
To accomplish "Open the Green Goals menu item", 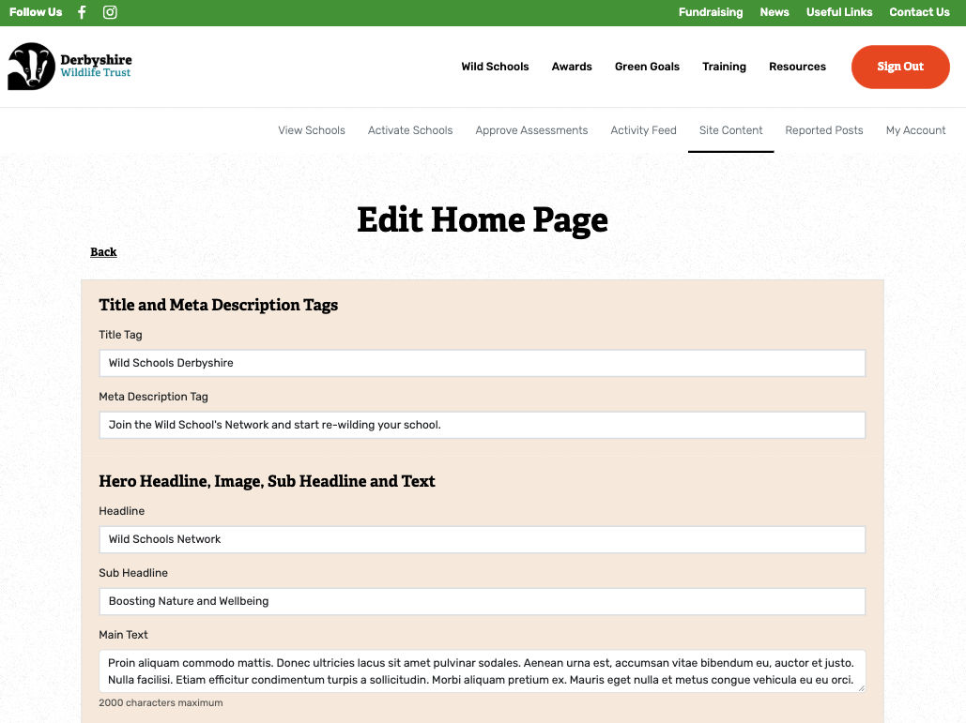I will pos(647,67).
